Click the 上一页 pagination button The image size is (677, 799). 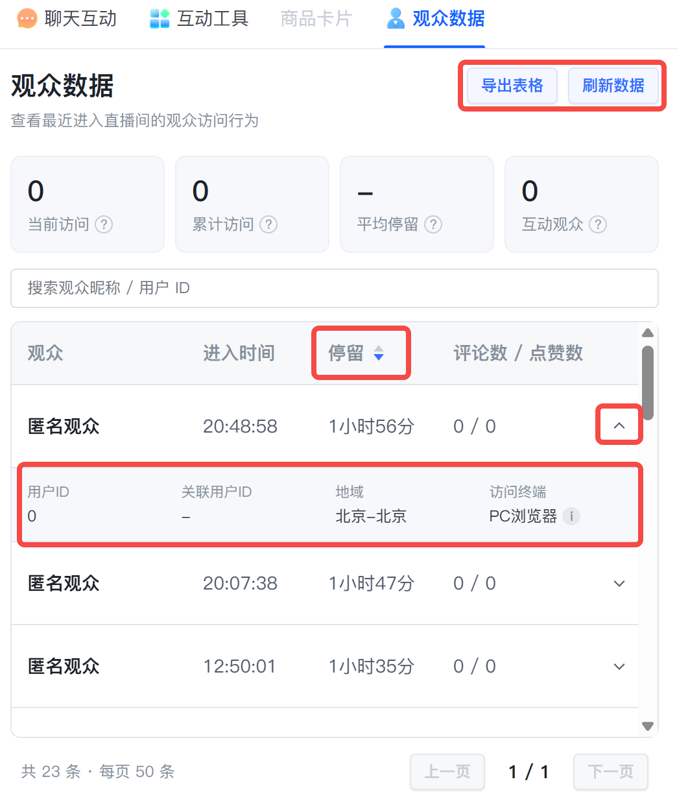(x=447, y=772)
